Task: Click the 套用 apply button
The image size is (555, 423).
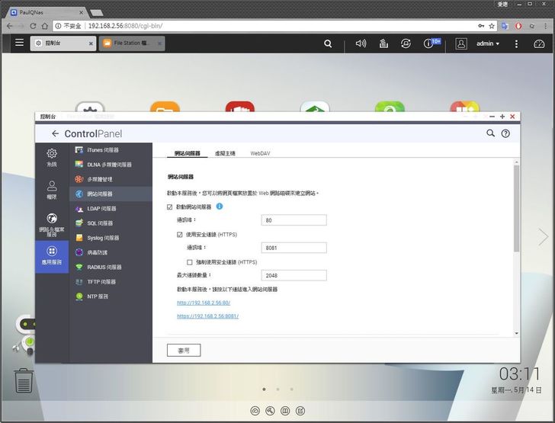Action: [184, 350]
